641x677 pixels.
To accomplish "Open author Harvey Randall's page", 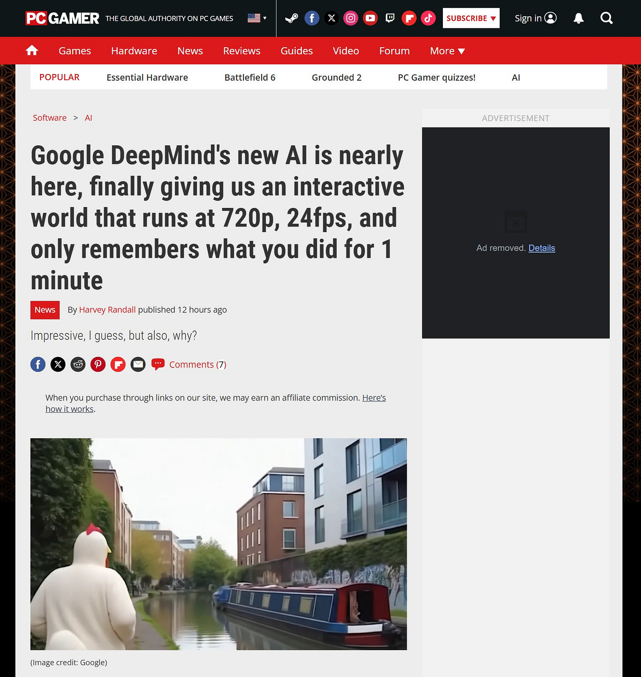I will (107, 310).
